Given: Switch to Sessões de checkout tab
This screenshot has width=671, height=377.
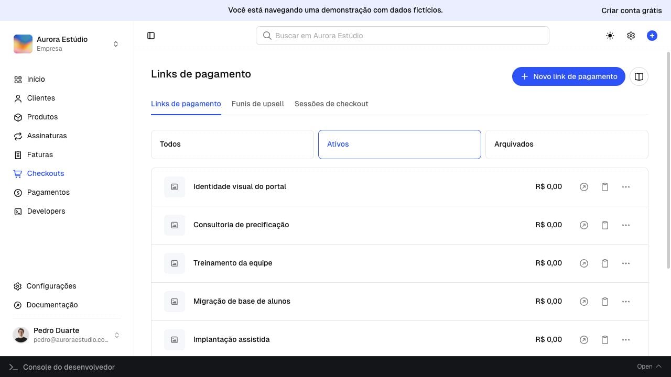Looking at the screenshot, I should coord(331,104).
